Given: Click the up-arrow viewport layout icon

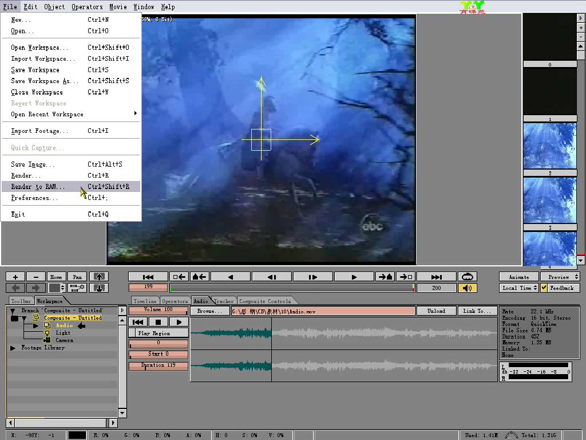Looking at the screenshot, I should [99, 277].
